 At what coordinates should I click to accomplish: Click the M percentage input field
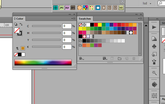pyautogui.click(x=67, y=33)
